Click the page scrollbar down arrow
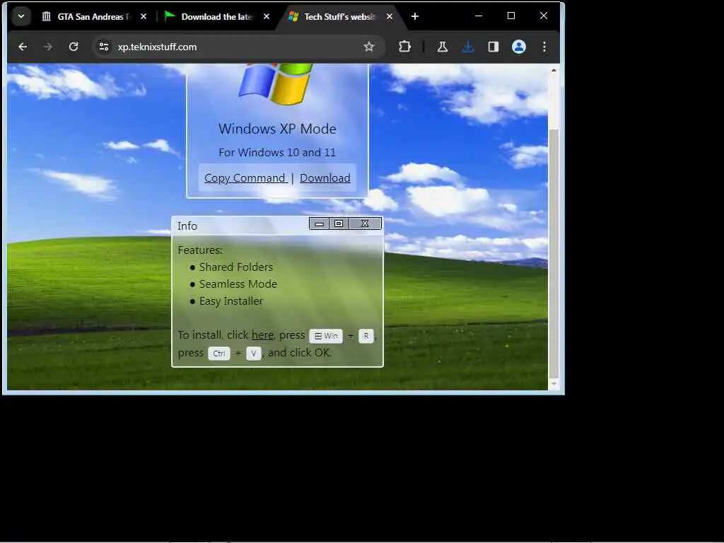This screenshot has width=724, height=543. (x=554, y=384)
